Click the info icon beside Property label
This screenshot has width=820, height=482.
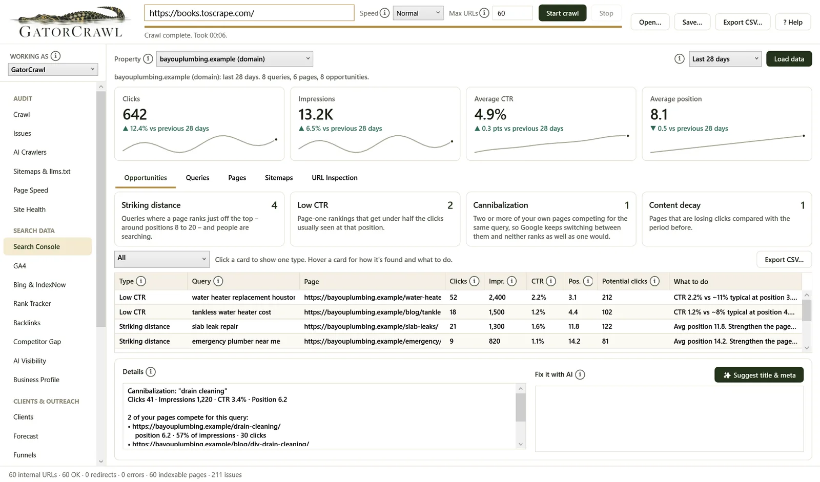(148, 59)
